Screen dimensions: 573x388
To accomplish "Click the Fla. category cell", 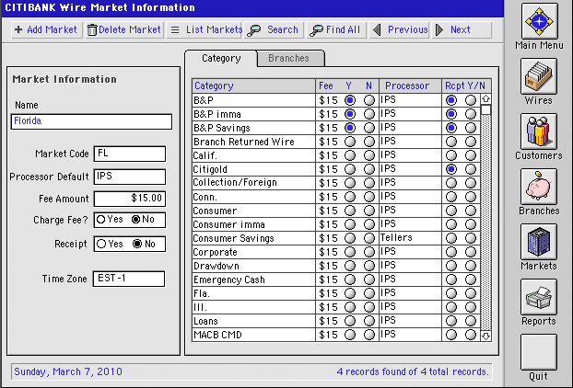I will pos(253,293).
